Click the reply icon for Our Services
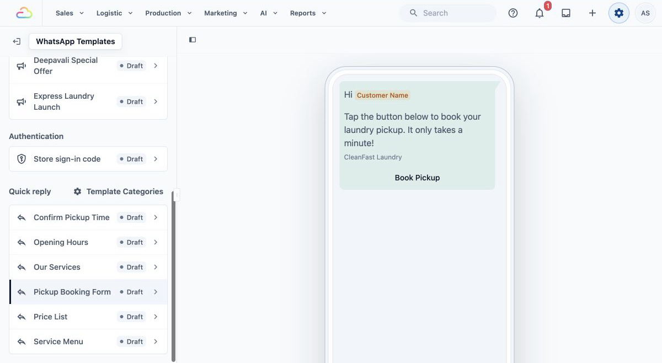The width and height of the screenshot is (662, 363). [x=22, y=267]
